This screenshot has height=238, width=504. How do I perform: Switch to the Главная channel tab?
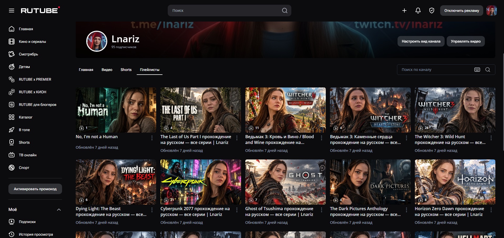(x=86, y=70)
